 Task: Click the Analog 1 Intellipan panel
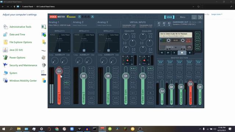(59, 43)
